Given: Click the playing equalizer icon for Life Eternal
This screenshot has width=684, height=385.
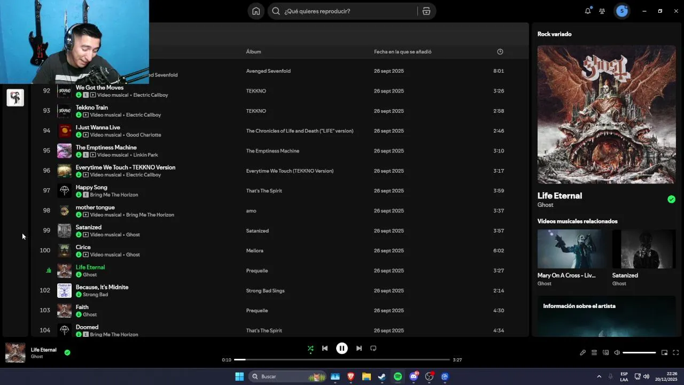Looking at the screenshot, I should click(x=49, y=271).
